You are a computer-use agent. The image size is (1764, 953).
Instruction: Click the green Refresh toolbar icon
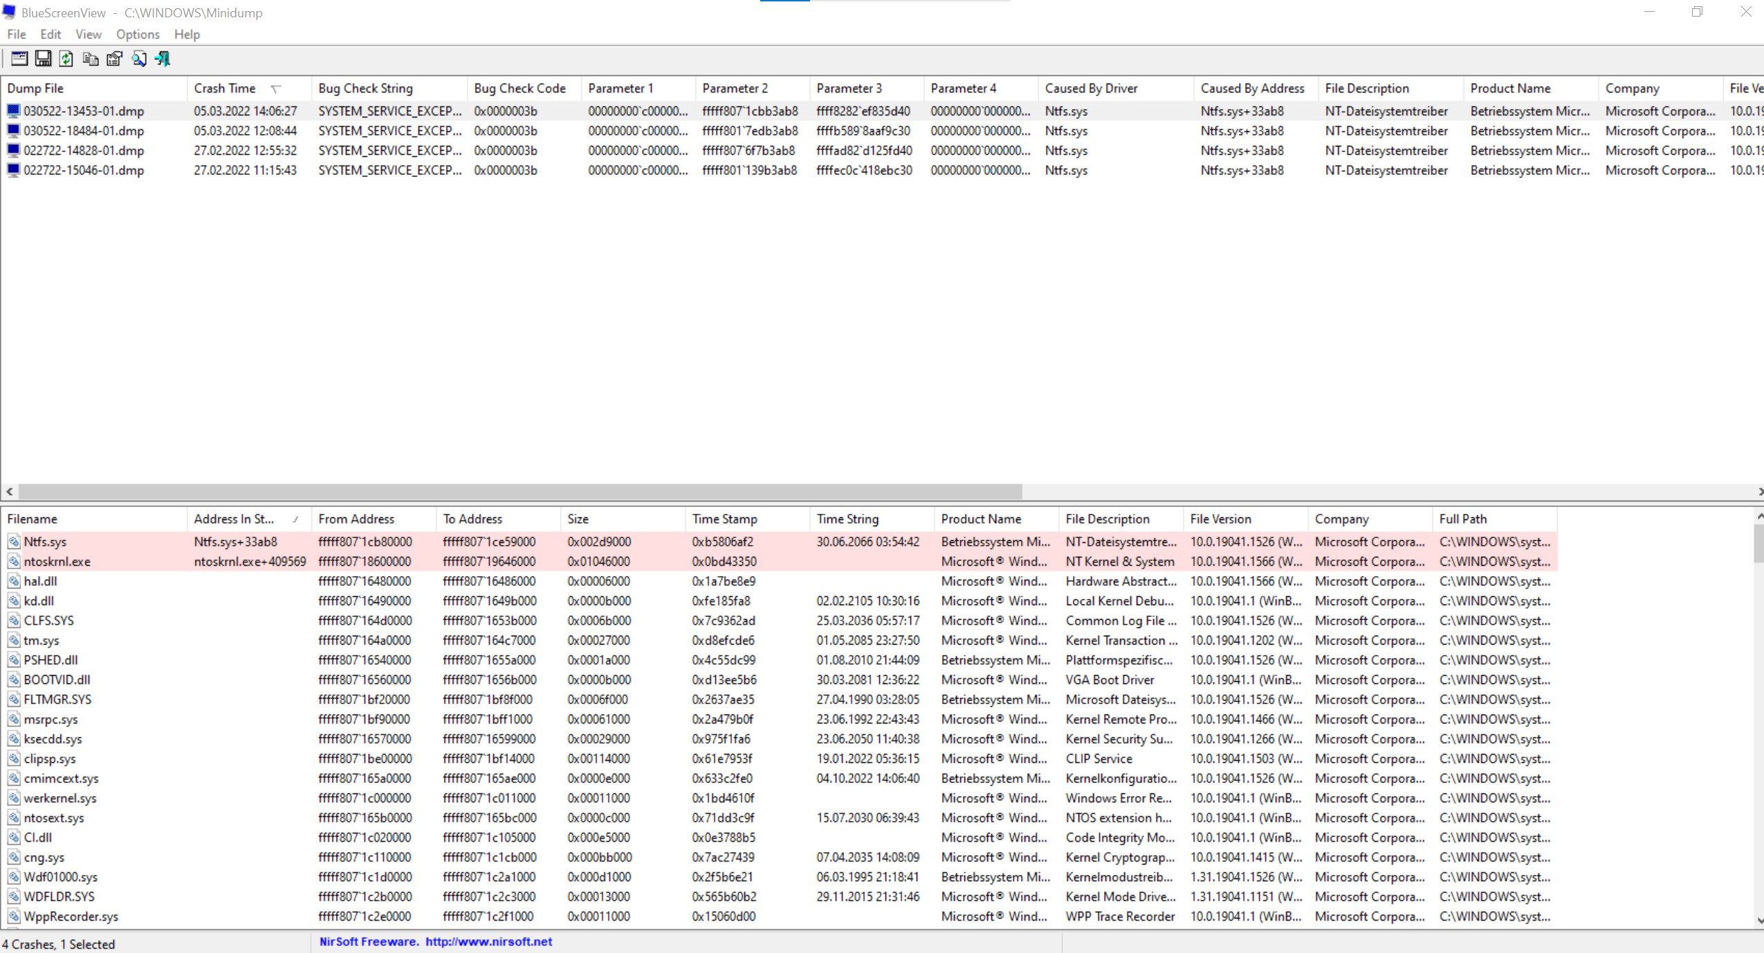coord(66,59)
